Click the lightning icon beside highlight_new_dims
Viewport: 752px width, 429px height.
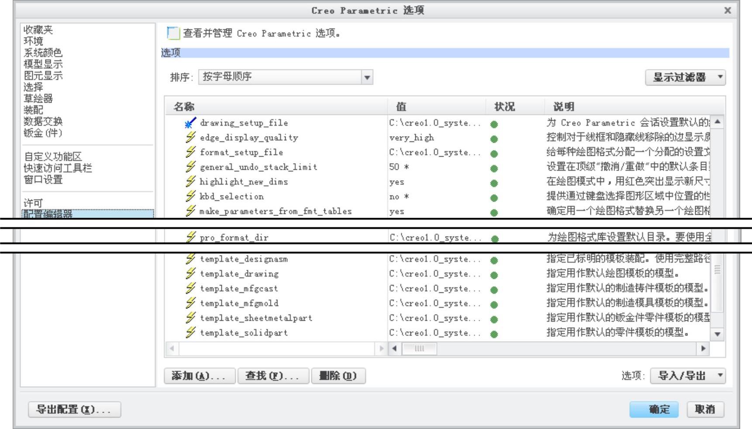pyautogui.click(x=190, y=182)
